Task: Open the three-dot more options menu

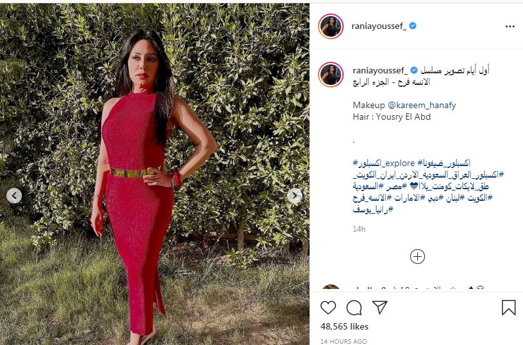Action: [510, 26]
